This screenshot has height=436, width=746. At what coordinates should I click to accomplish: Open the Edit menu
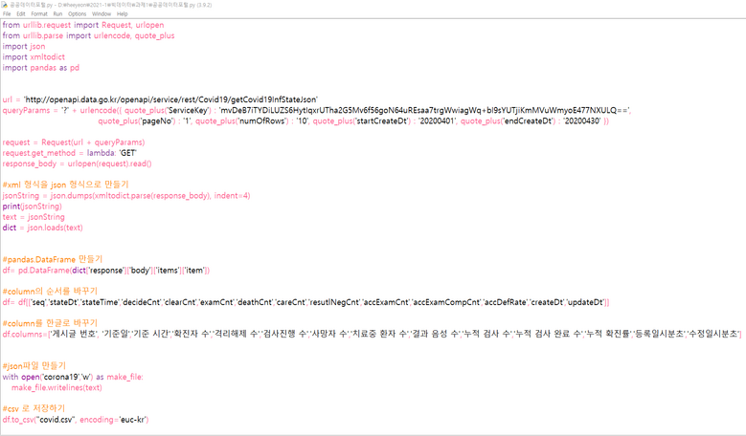pos(21,14)
